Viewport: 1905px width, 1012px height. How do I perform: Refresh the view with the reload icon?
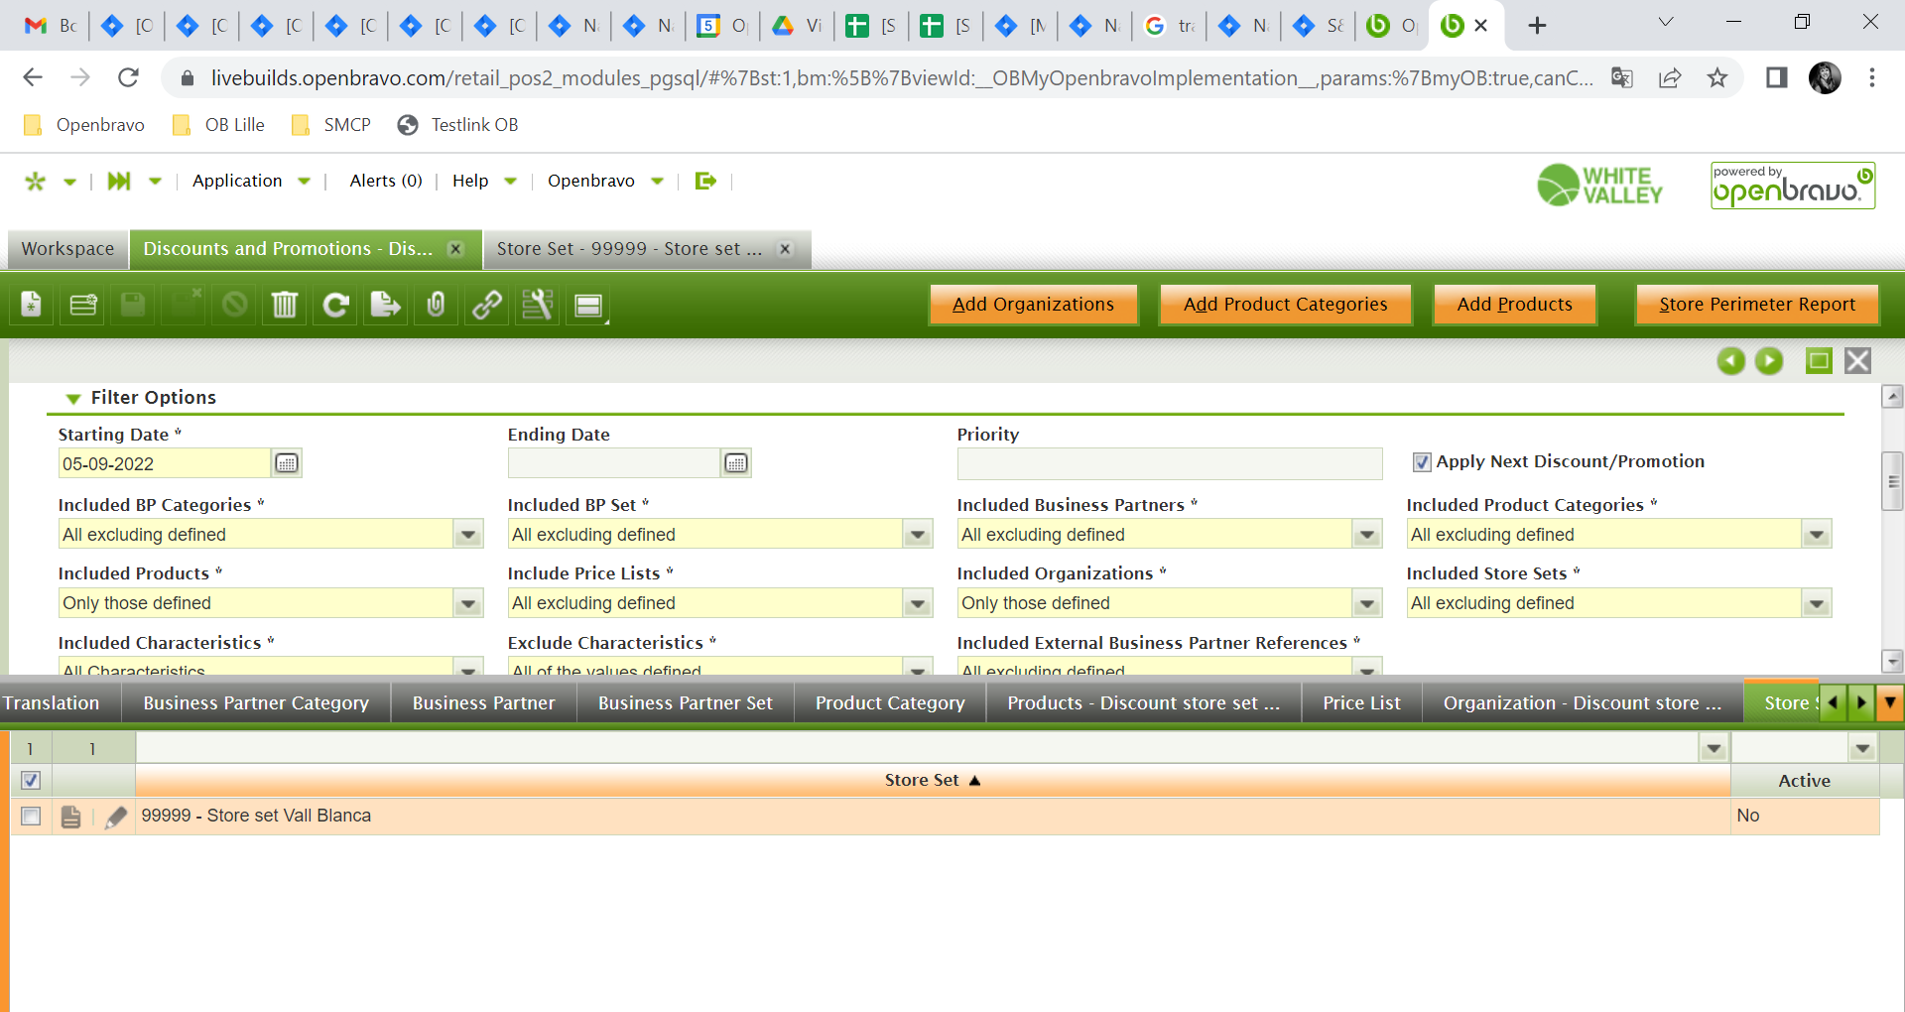(335, 305)
